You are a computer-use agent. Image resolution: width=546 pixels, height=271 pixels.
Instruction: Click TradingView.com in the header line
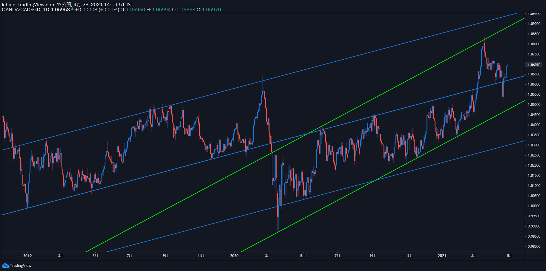pos(36,4)
